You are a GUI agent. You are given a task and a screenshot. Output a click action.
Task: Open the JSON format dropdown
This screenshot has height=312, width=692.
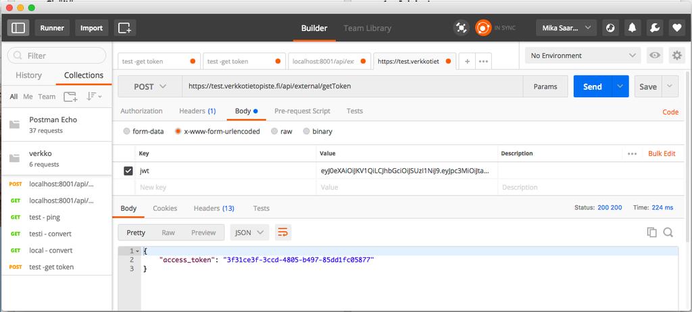[x=249, y=232]
